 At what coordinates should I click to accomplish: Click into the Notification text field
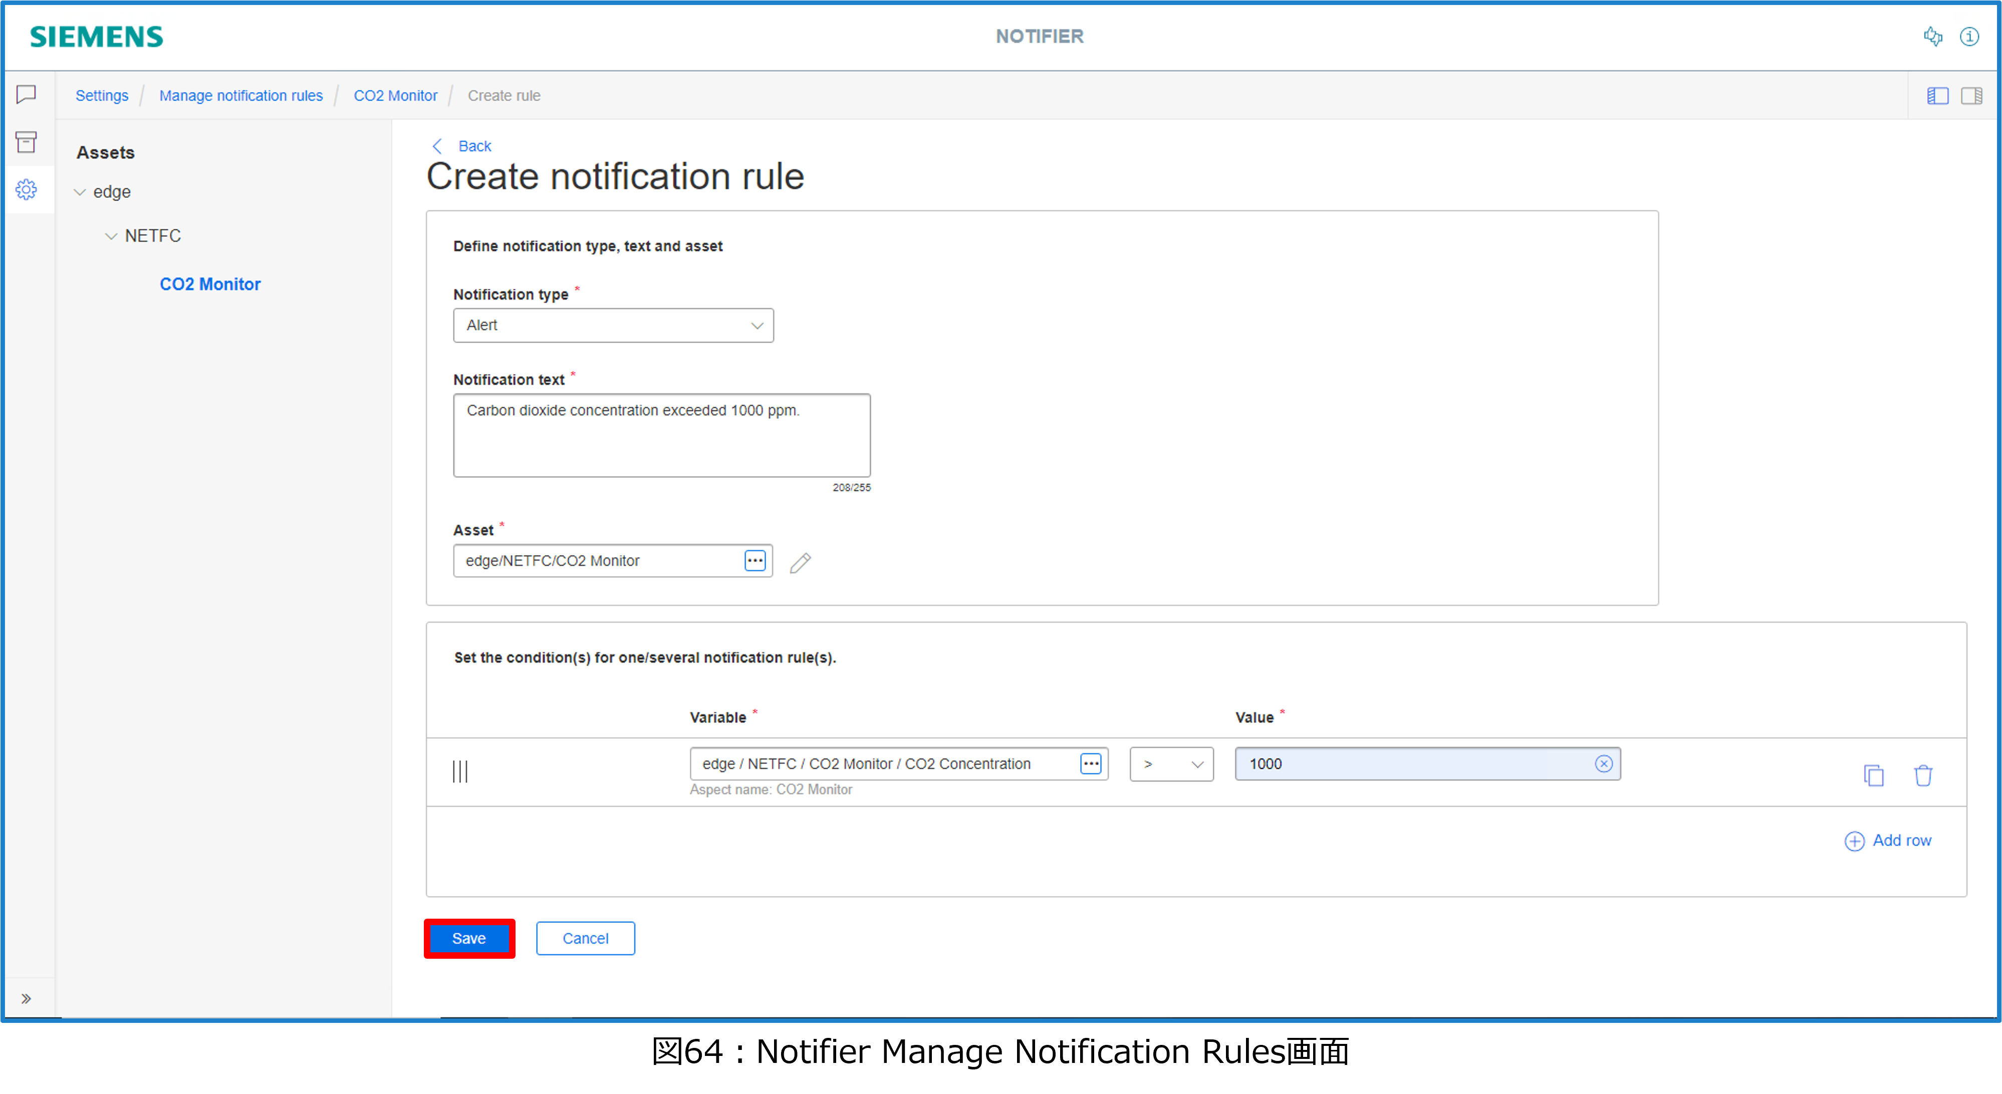(661, 435)
